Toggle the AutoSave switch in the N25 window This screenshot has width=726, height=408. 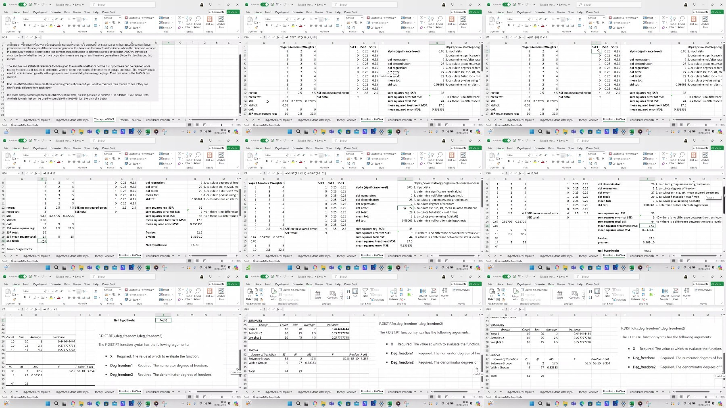coord(23,4)
